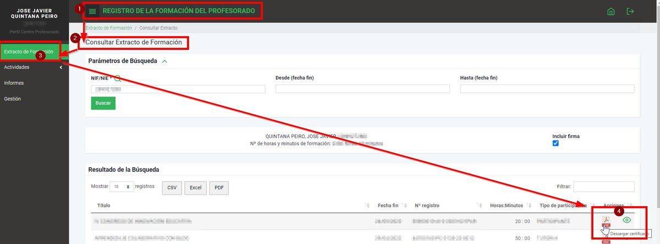This screenshot has height=244, width=660.
Task: Click the Desde (fecha fin) date field
Action: pyautogui.click(x=362, y=89)
